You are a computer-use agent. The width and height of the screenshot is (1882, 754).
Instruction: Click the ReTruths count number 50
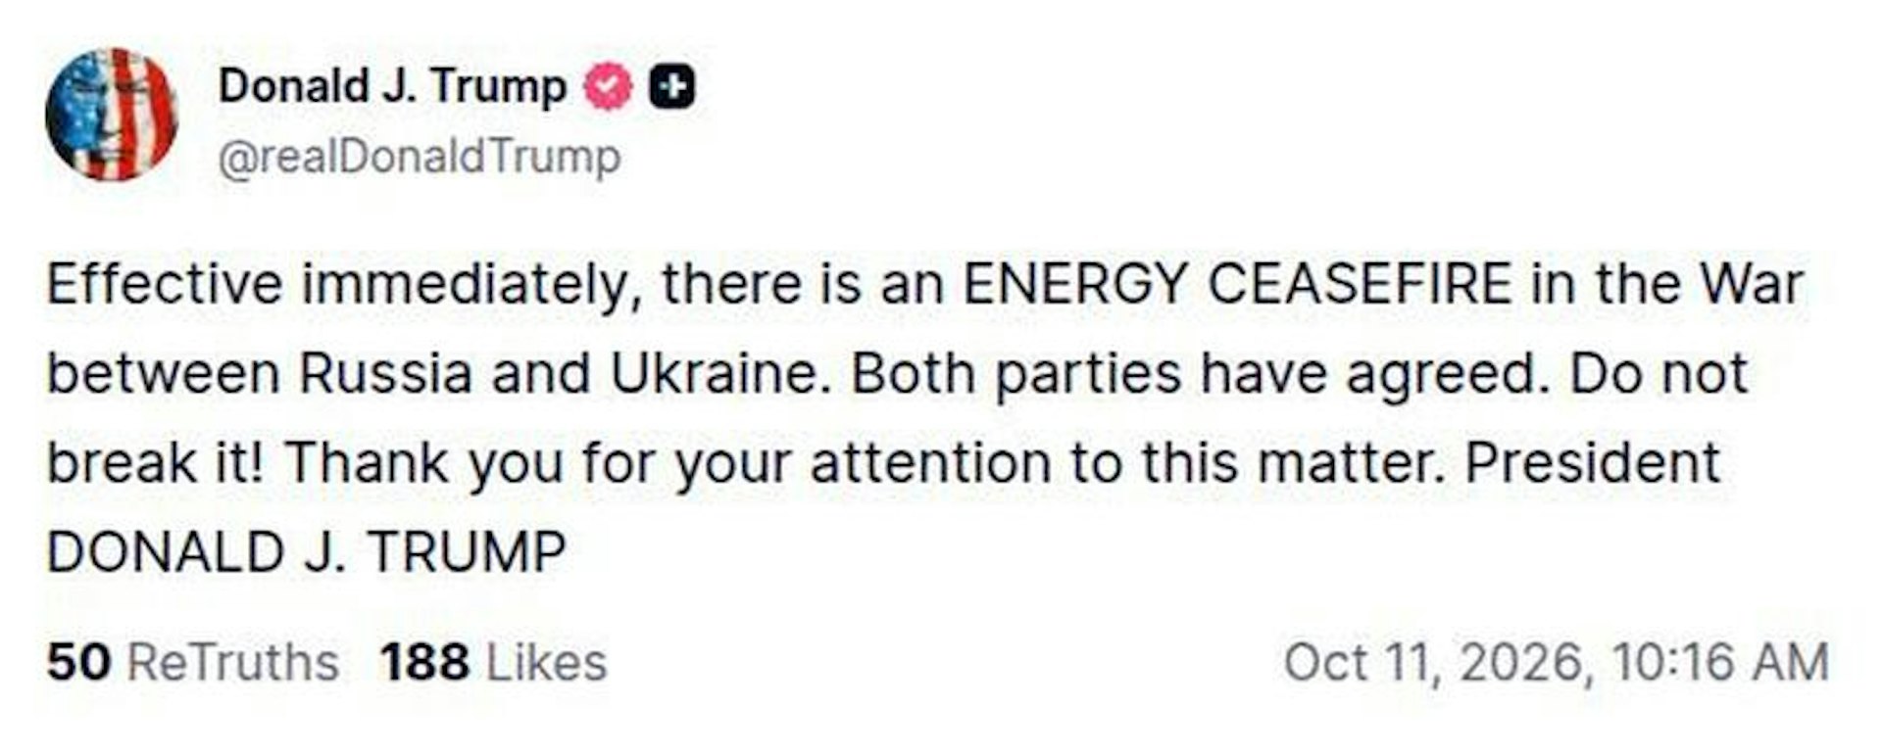click(x=78, y=662)
